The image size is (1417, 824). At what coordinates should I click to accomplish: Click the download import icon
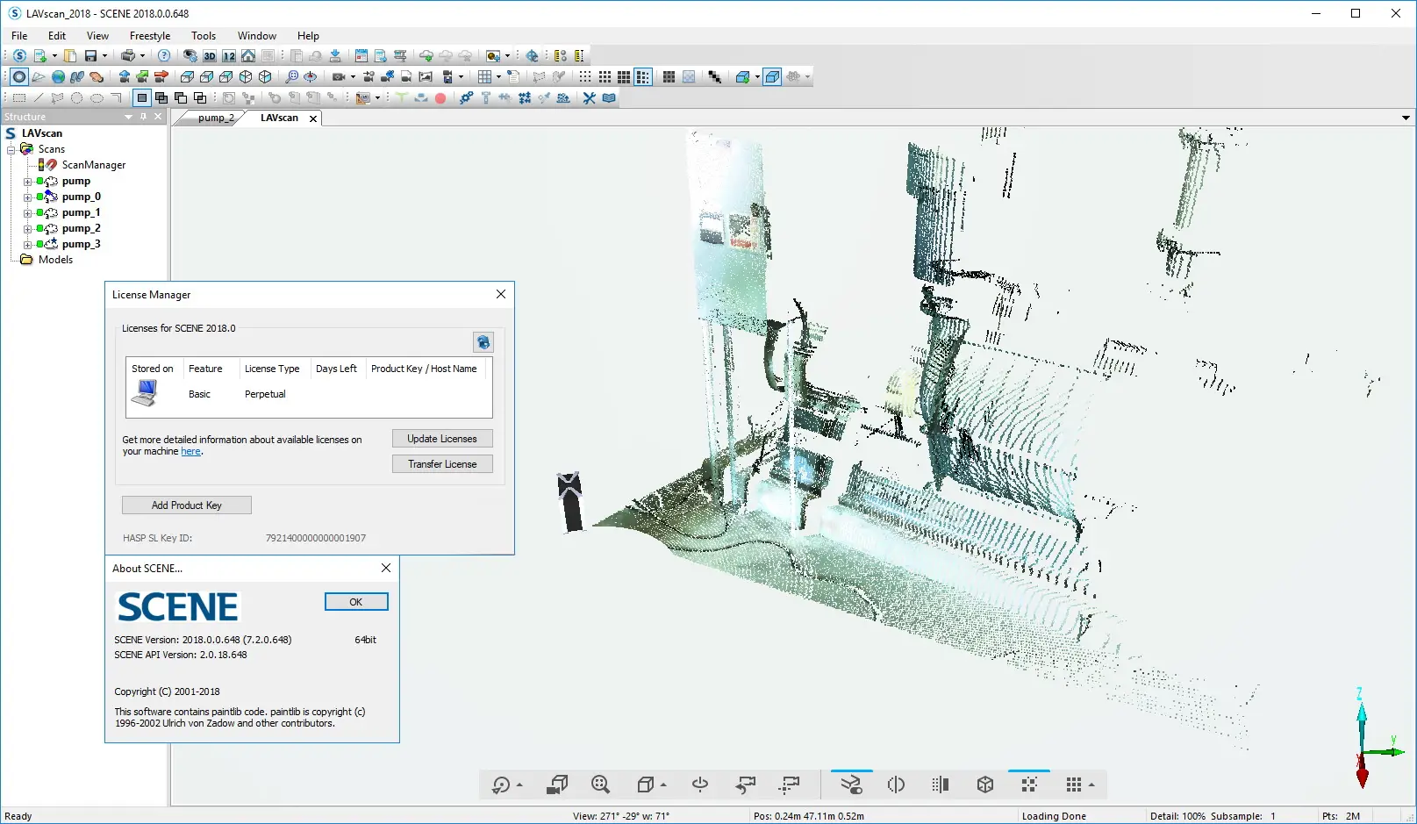click(x=334, y=55)
